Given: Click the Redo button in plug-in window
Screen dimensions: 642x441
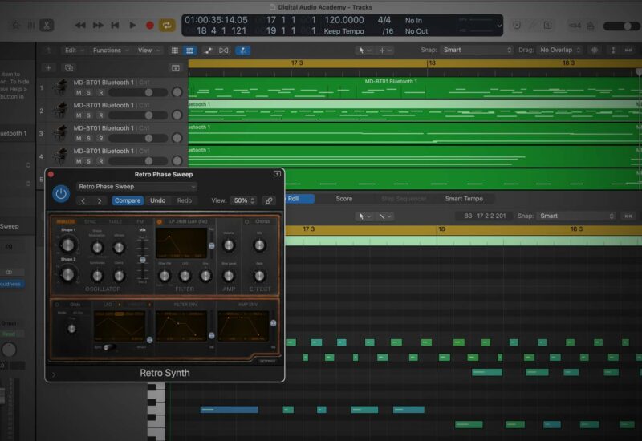Looking at the screenshot, I should pyautogui.click(x=185, y=200).
